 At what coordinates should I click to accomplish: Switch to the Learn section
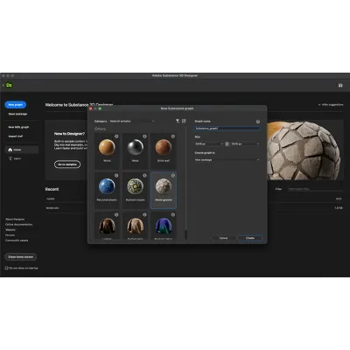pos(22,158)
